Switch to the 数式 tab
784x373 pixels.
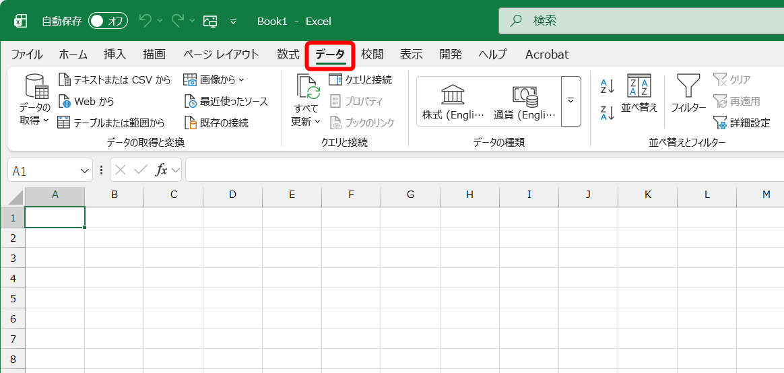point(288,55)
